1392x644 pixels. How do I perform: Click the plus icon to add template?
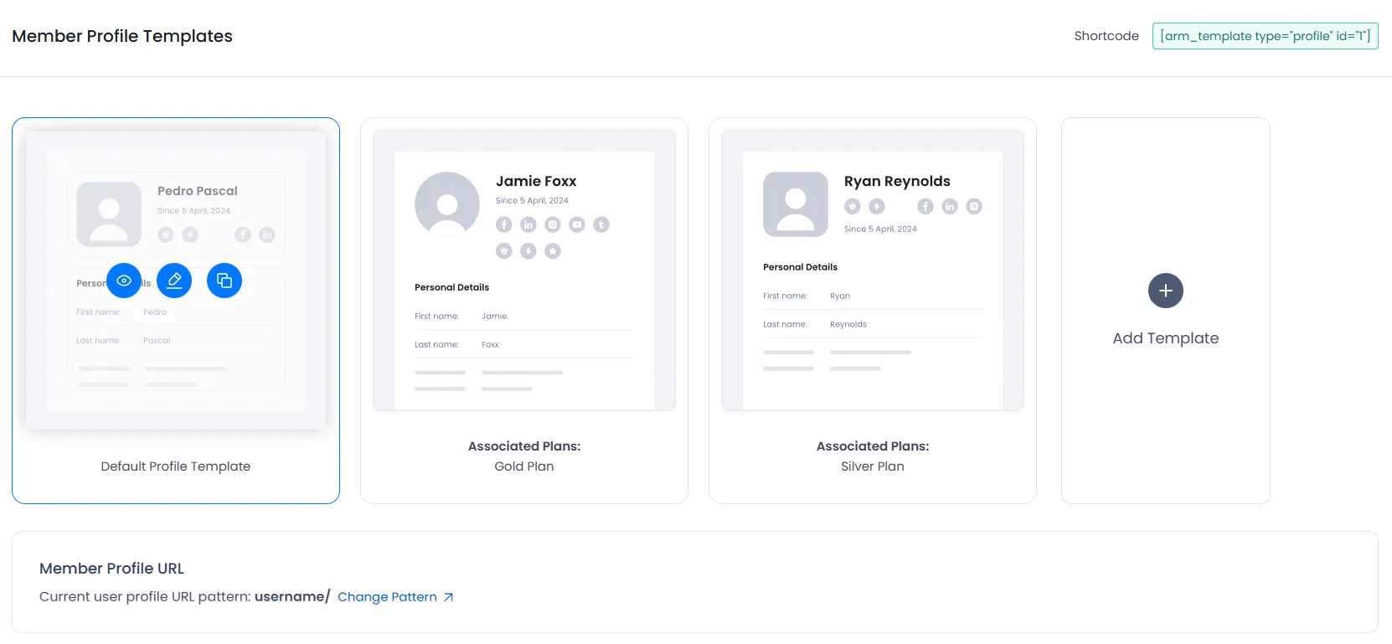[x=1166, y=291]
